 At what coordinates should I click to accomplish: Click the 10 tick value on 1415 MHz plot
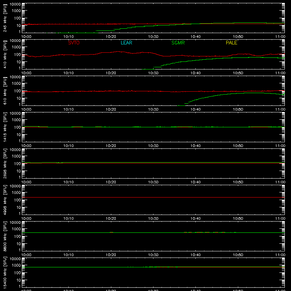pos(19,135)
